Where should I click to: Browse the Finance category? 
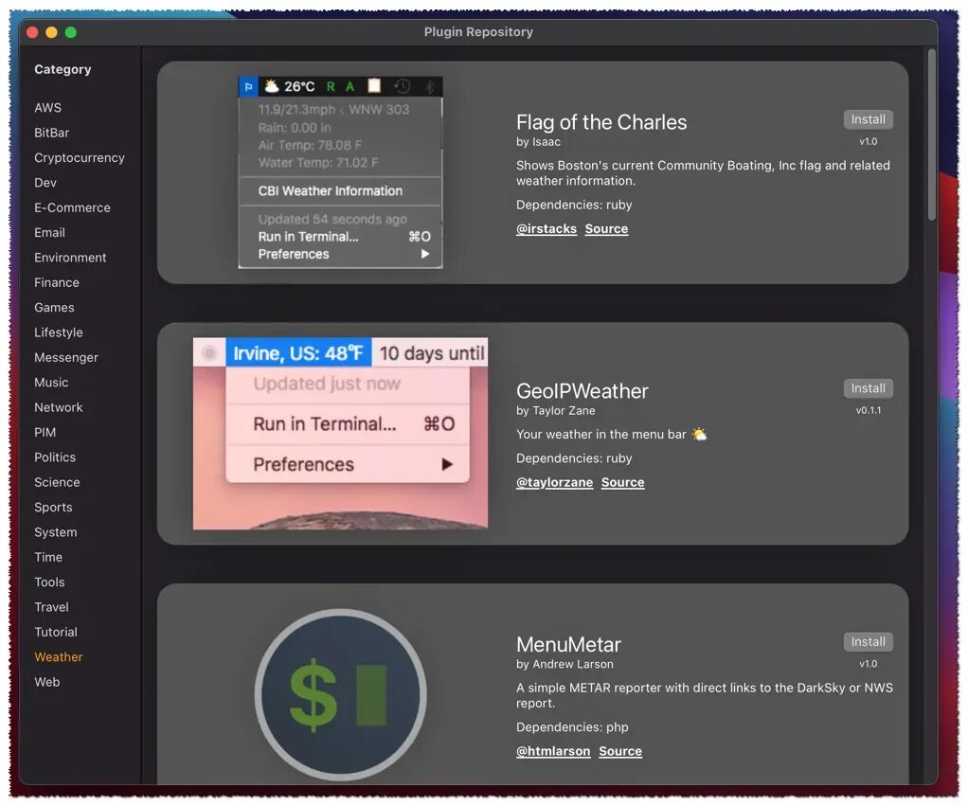click(x=56, y=282)
